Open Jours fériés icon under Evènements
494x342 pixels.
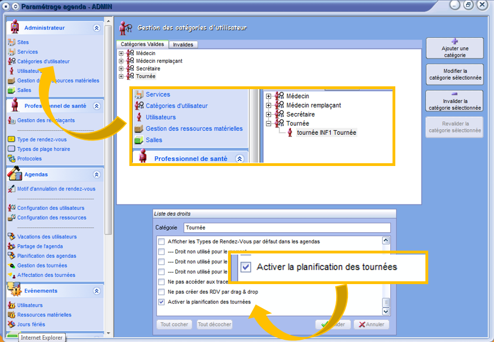click(x=11, y=324)
